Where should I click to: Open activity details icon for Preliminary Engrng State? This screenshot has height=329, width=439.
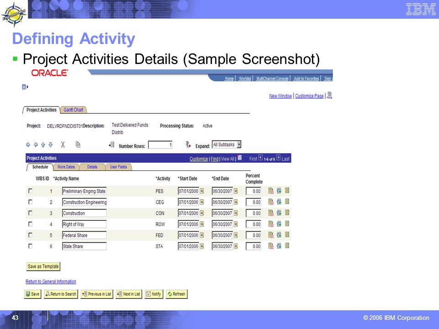coord(271,191)
